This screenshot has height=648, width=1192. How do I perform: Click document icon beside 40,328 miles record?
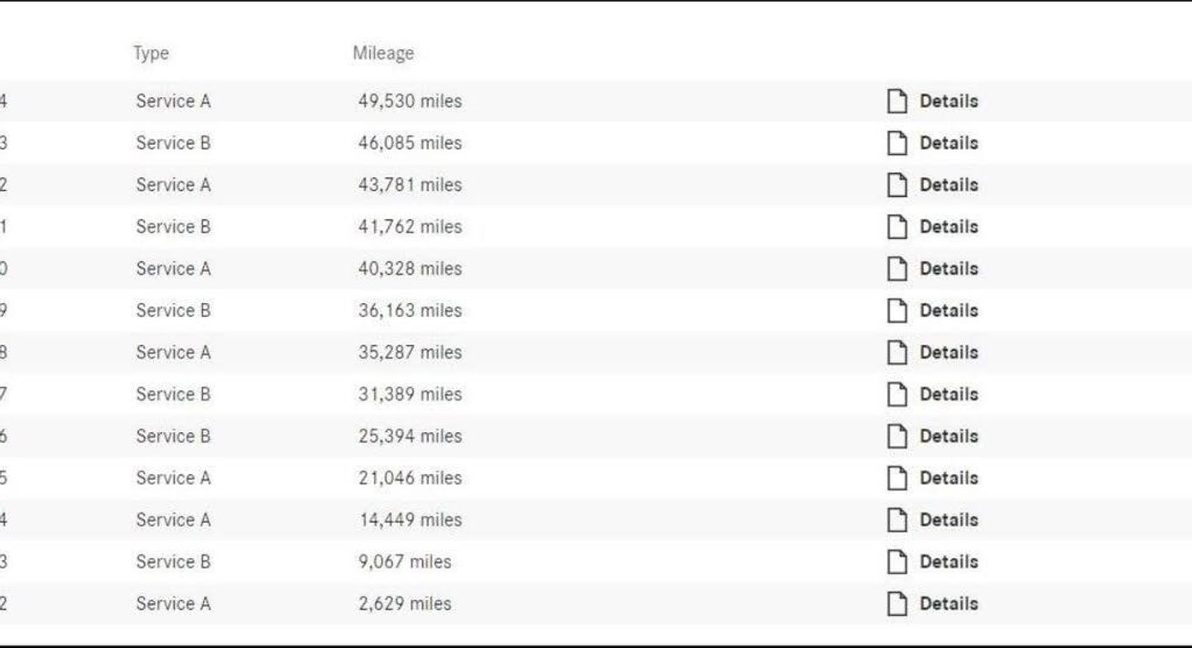897,268
